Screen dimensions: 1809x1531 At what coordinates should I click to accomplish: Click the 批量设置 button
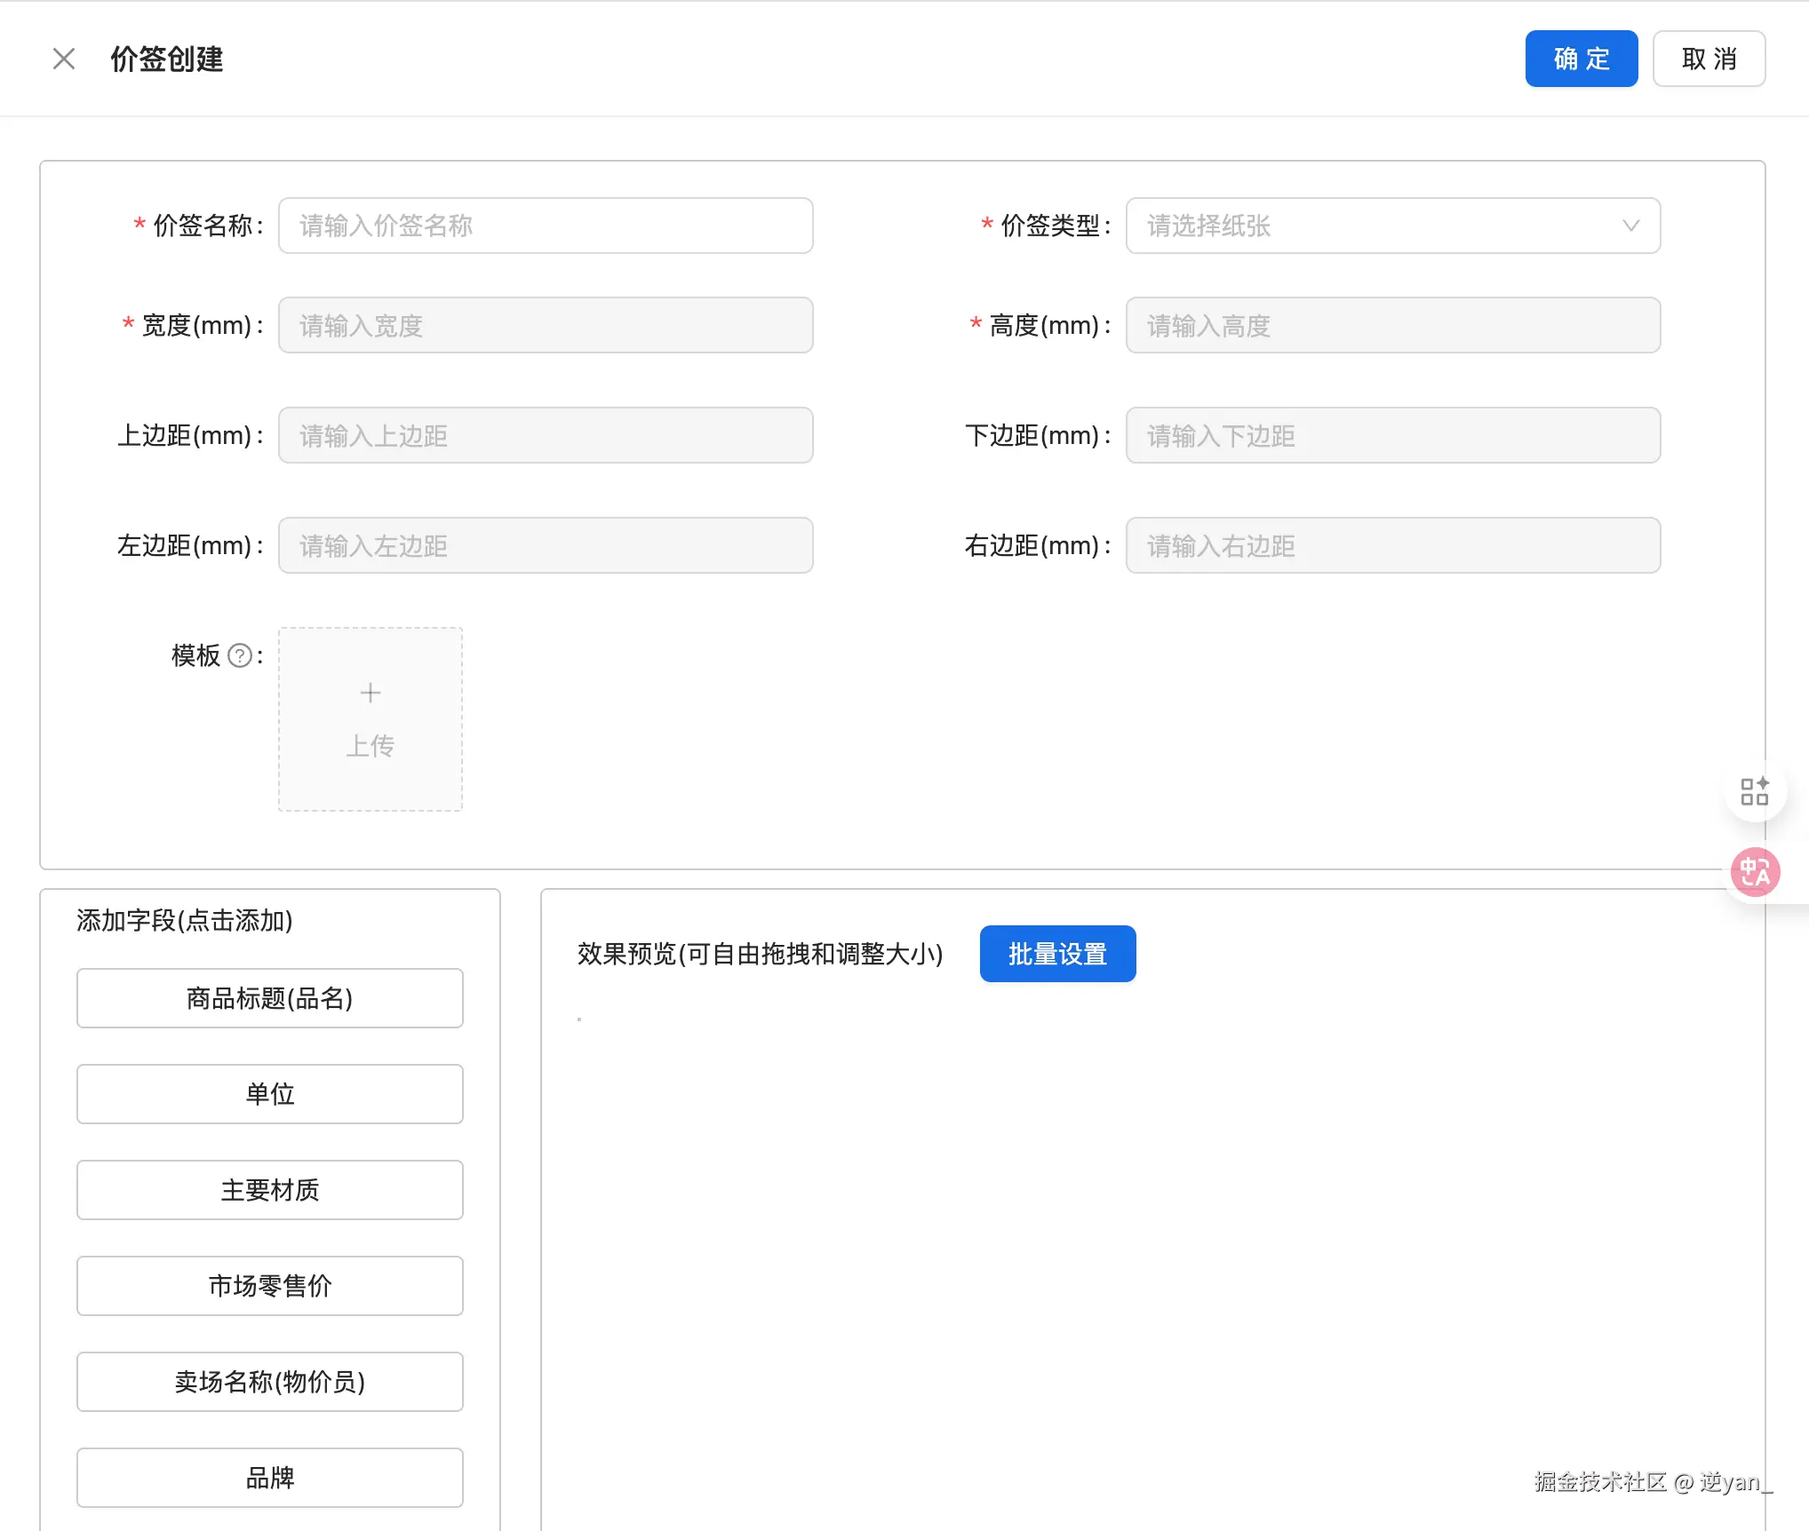1057,954
